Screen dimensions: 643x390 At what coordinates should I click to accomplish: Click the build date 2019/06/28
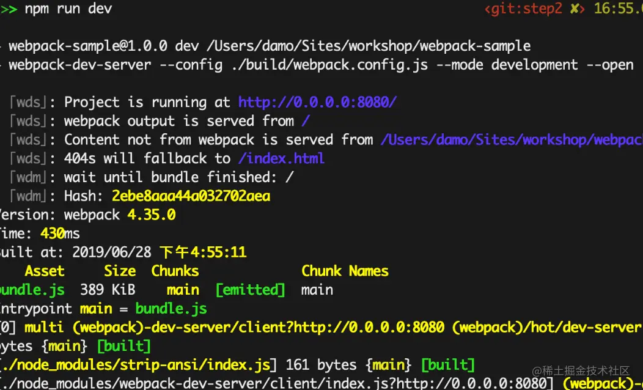click(x=111, y=252)
